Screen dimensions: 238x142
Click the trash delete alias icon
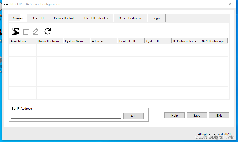point(26,31)
